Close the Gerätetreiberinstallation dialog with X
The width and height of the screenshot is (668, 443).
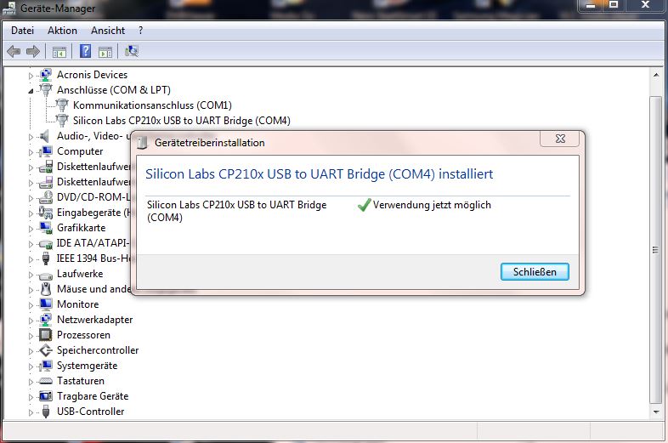pyautogui.click(x=560, y=139)
